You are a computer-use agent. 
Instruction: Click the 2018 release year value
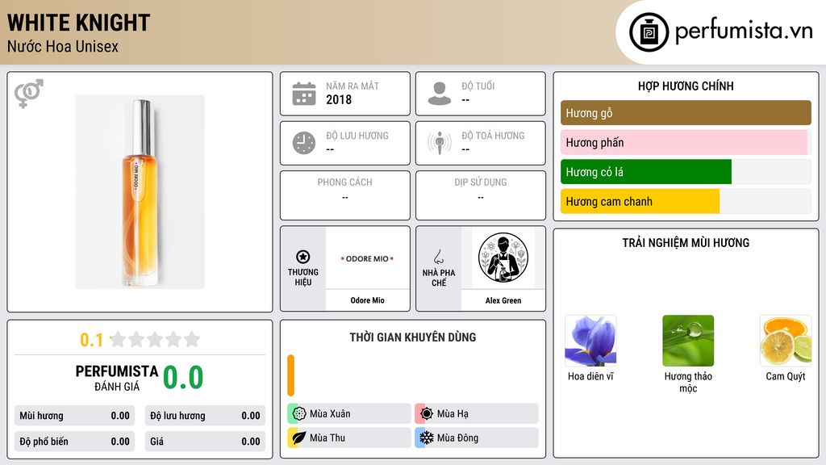(339, 99)
